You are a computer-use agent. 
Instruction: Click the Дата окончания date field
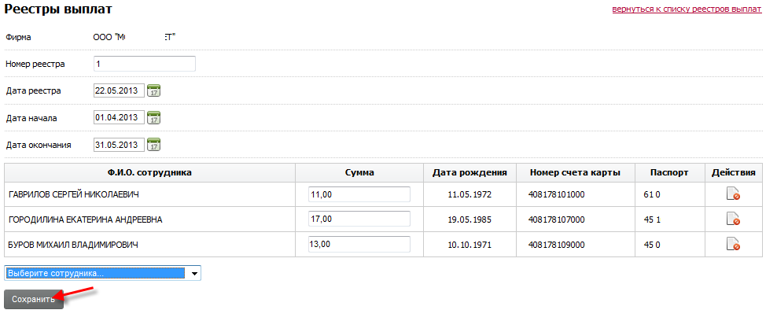click(120, 145)
